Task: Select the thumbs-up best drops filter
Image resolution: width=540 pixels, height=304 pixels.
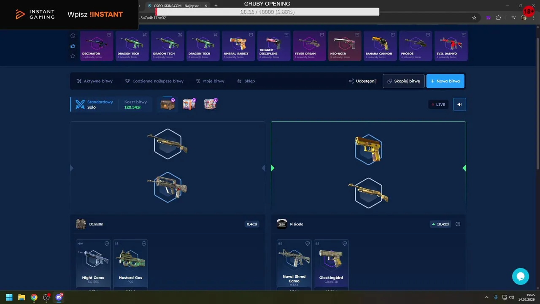Action: (x=73, y=46)
